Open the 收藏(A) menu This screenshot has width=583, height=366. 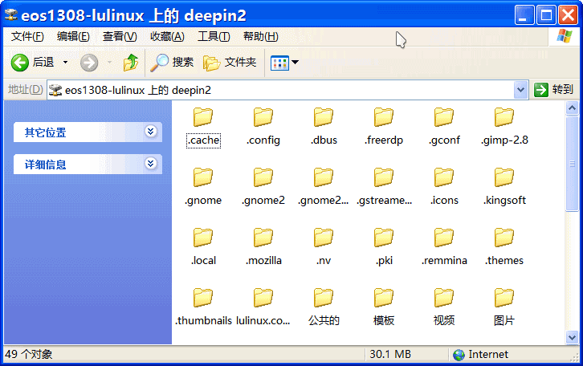[167, 36]
